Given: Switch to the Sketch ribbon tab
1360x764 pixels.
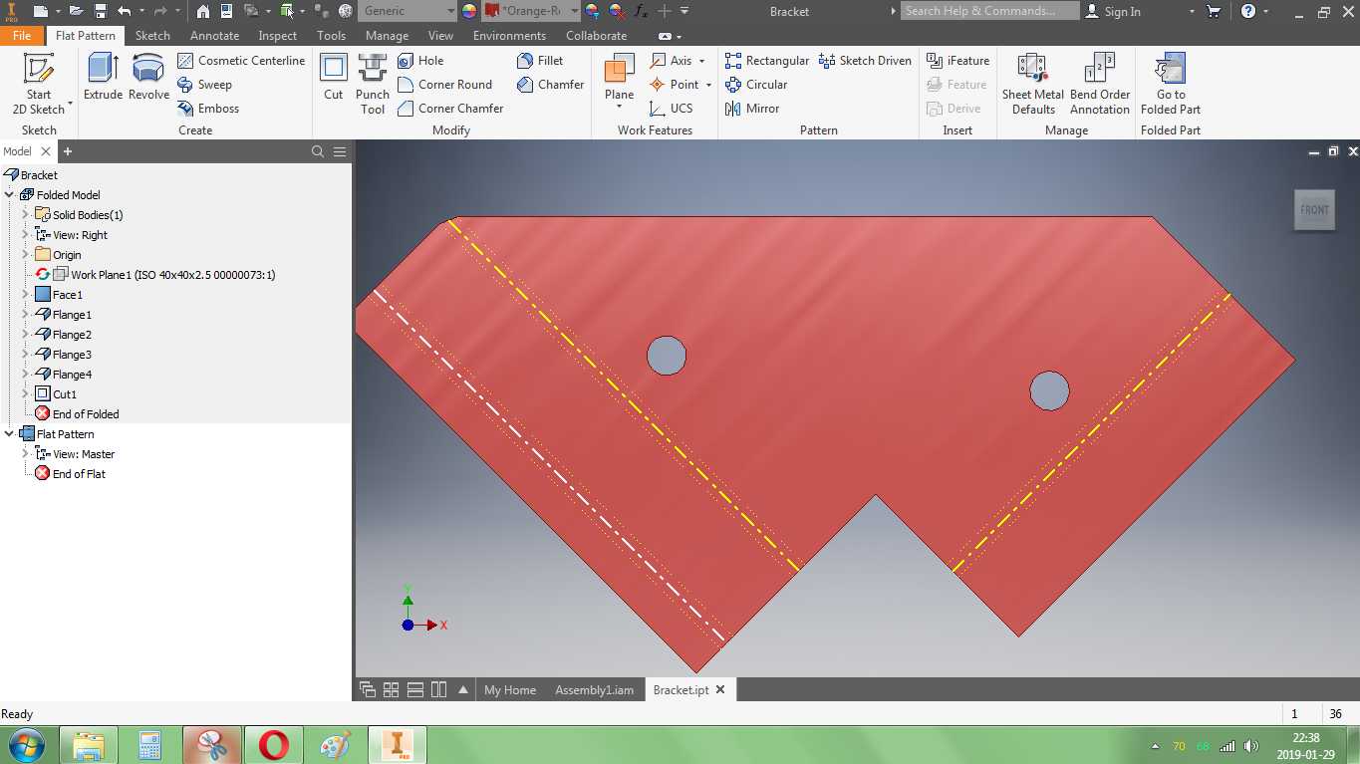Looking at the screenshot, I should pos(152,35).
